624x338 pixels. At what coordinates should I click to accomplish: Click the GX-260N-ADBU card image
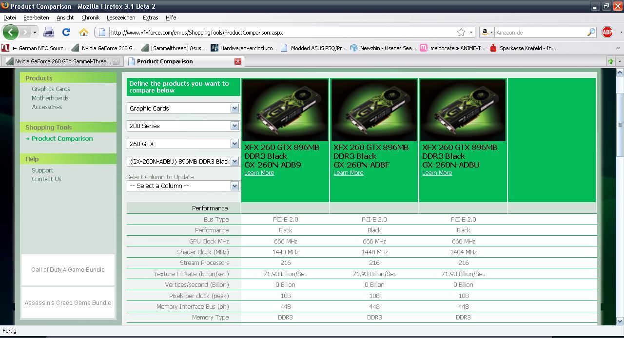[463, 110]
